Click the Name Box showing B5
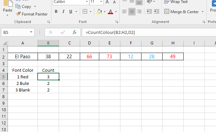216x132 pixels. (x=18, y=32)
